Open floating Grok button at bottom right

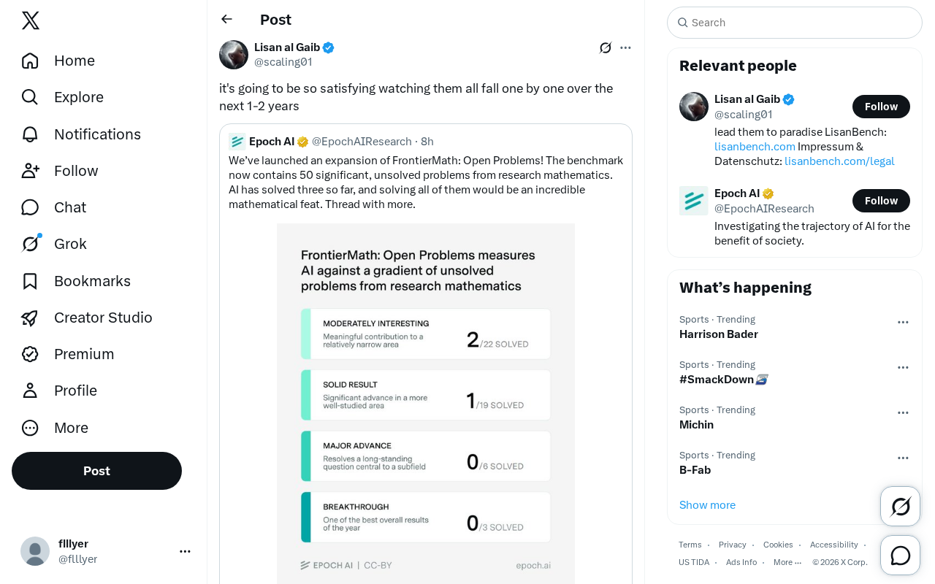pos(901,506)
